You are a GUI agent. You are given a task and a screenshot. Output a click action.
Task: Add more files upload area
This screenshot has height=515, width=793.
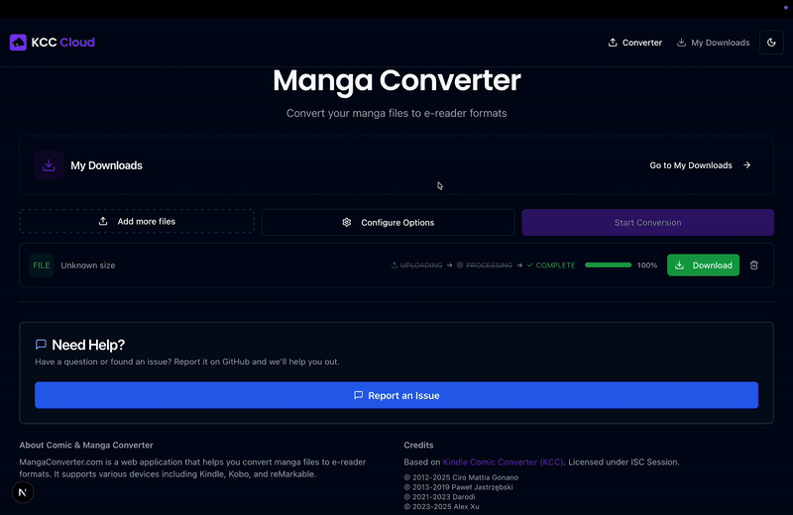pyautogui.click(x=137, y=222)
